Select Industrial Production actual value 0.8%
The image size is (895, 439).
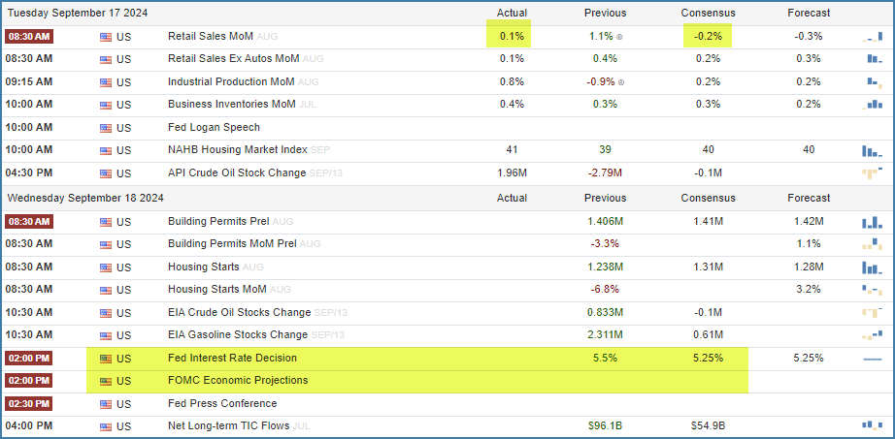pos(512,81)
